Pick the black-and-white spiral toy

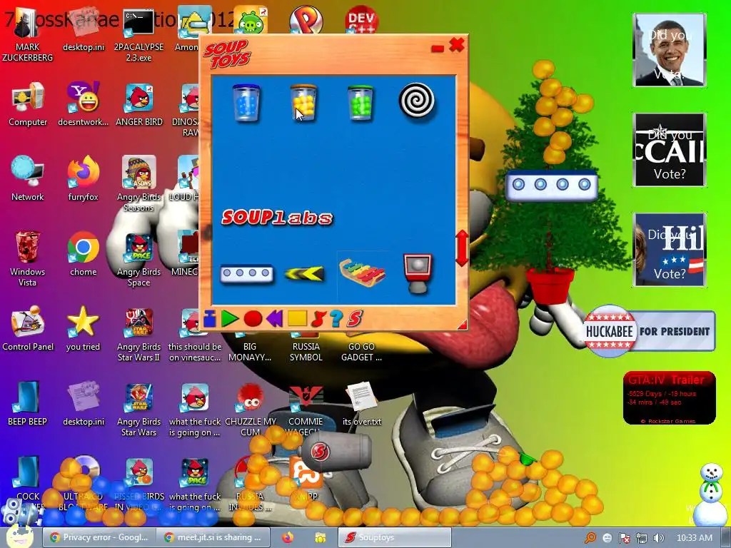tap(417, 100)
